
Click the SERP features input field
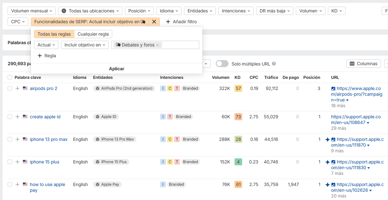(x=155, y=45)
